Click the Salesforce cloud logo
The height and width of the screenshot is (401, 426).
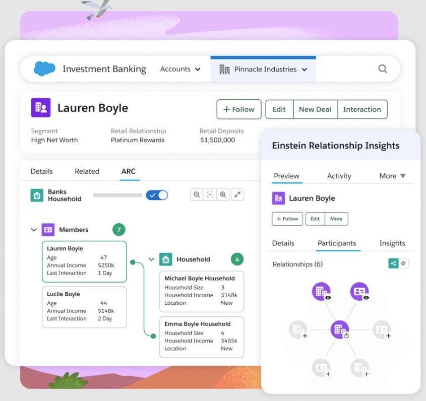coord(44,69)
